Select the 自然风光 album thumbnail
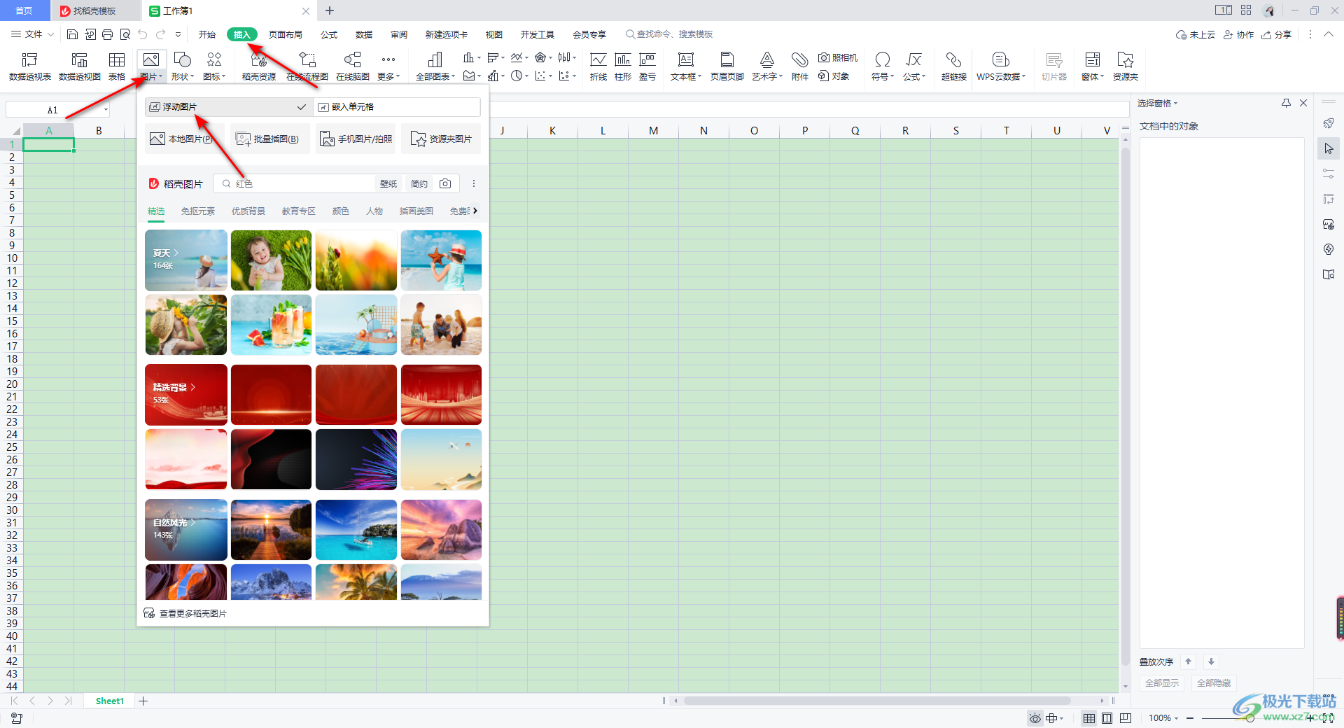This screenshot has width=1344, height=728. coord(186,530)
